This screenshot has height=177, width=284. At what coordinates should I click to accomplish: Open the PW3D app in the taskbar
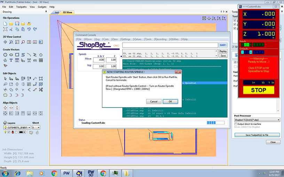click(91, 174)
